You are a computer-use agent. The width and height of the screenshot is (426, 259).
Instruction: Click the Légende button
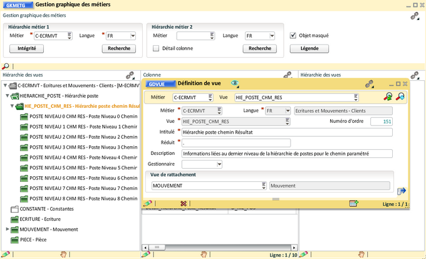pyautogui.click(x=305, y=48)
